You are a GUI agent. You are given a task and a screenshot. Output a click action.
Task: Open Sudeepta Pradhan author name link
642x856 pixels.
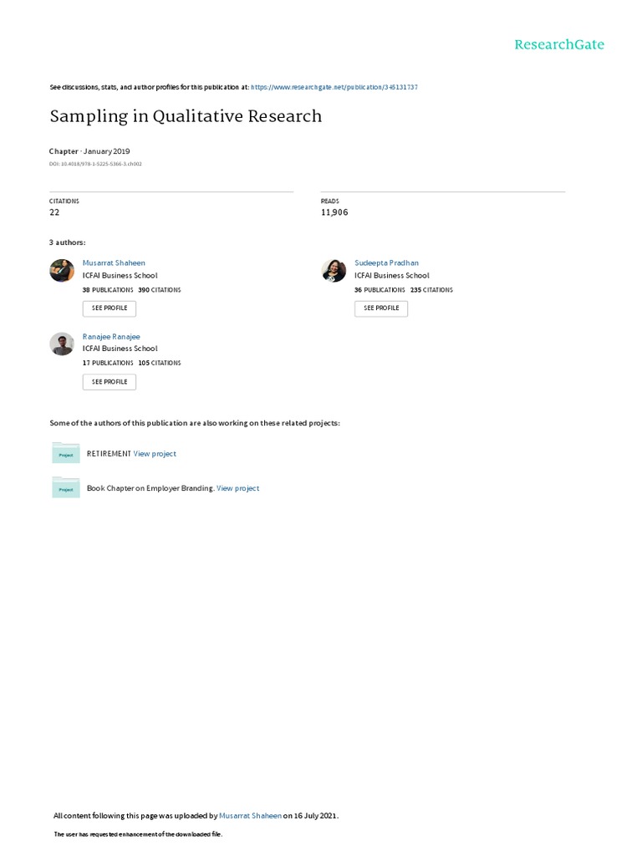(x=385, y=262)
